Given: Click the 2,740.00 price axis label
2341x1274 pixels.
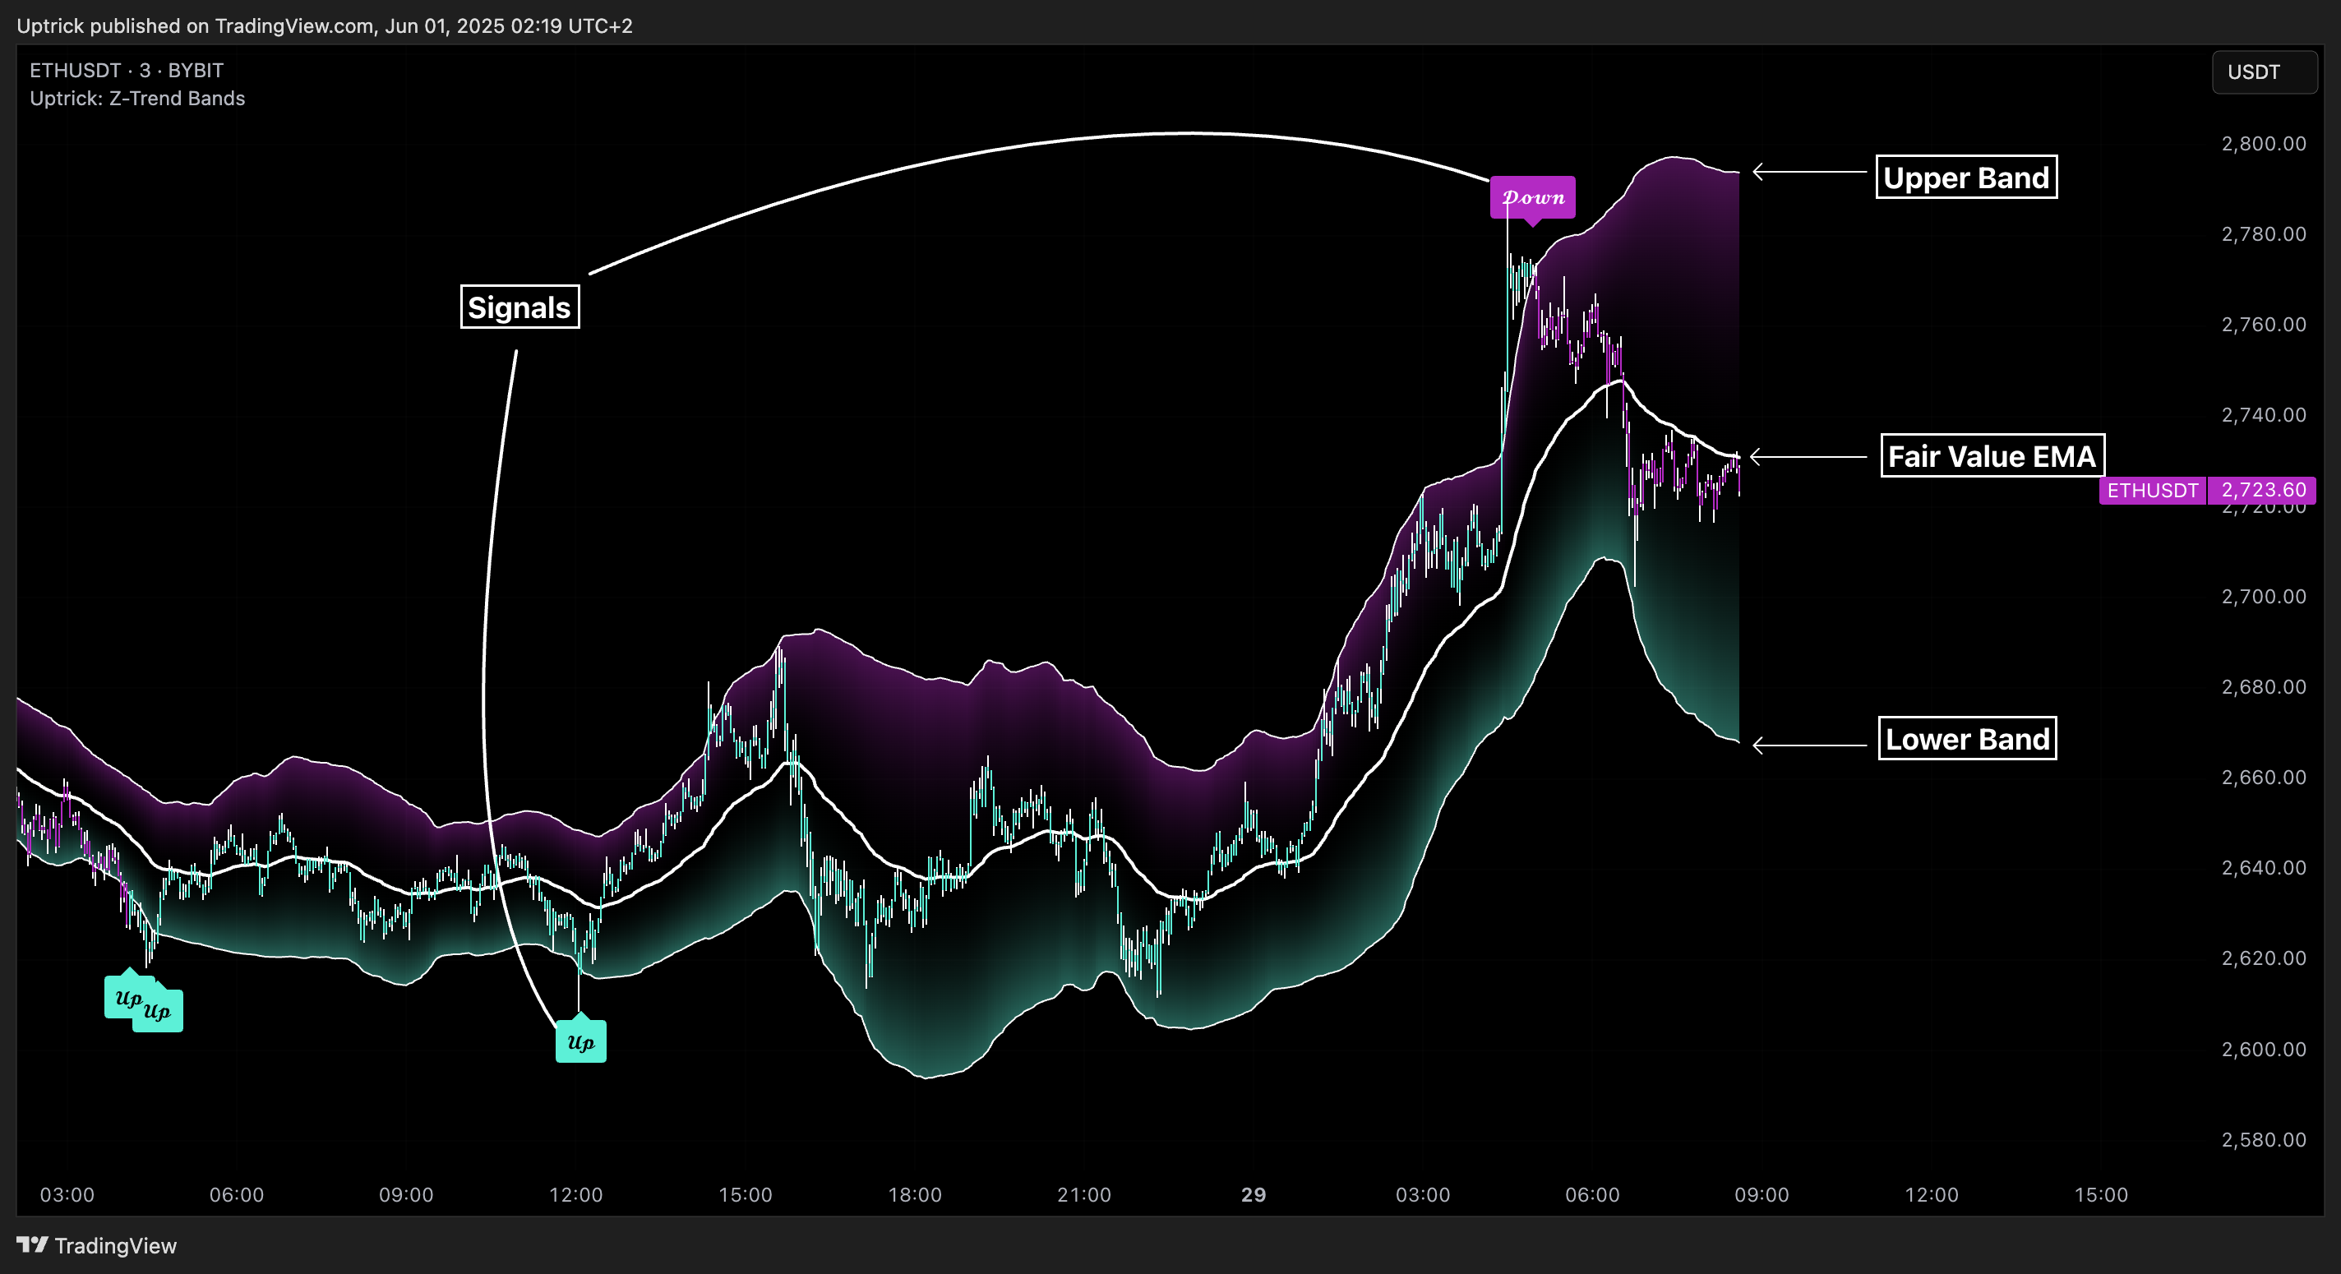Looking at the screenshot, I should coord(2264,414).
